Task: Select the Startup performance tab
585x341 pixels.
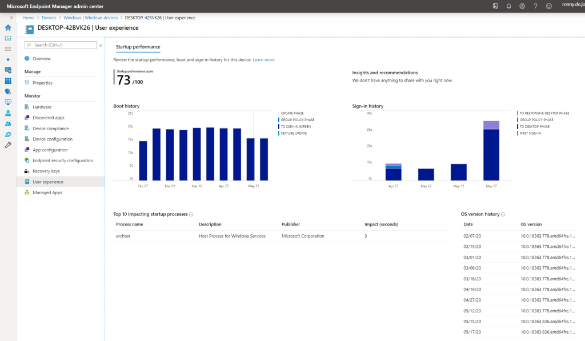Action: pos(138,47)
